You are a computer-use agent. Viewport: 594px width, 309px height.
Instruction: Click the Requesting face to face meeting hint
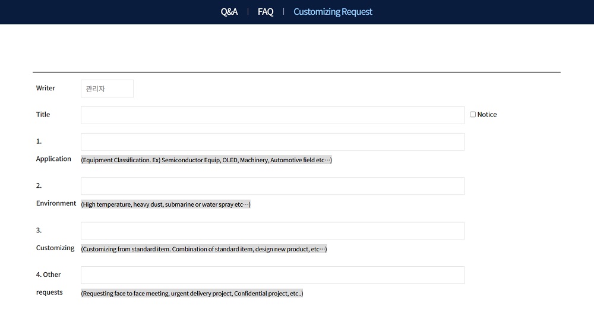coord(192,294)
